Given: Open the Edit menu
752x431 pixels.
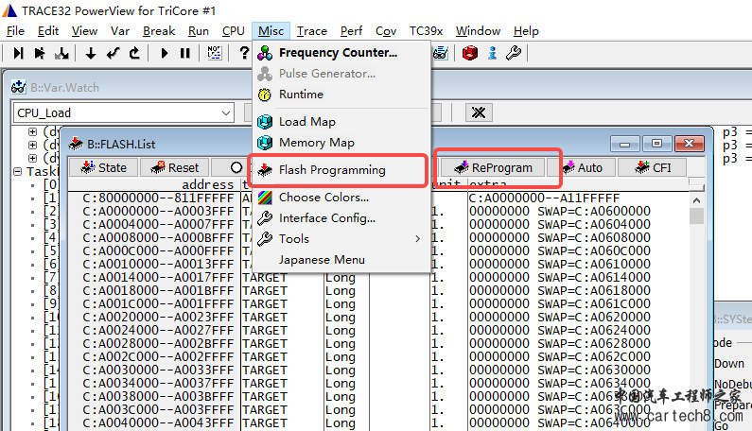Looking at the screenshot, I should click(x=48, y=31).
